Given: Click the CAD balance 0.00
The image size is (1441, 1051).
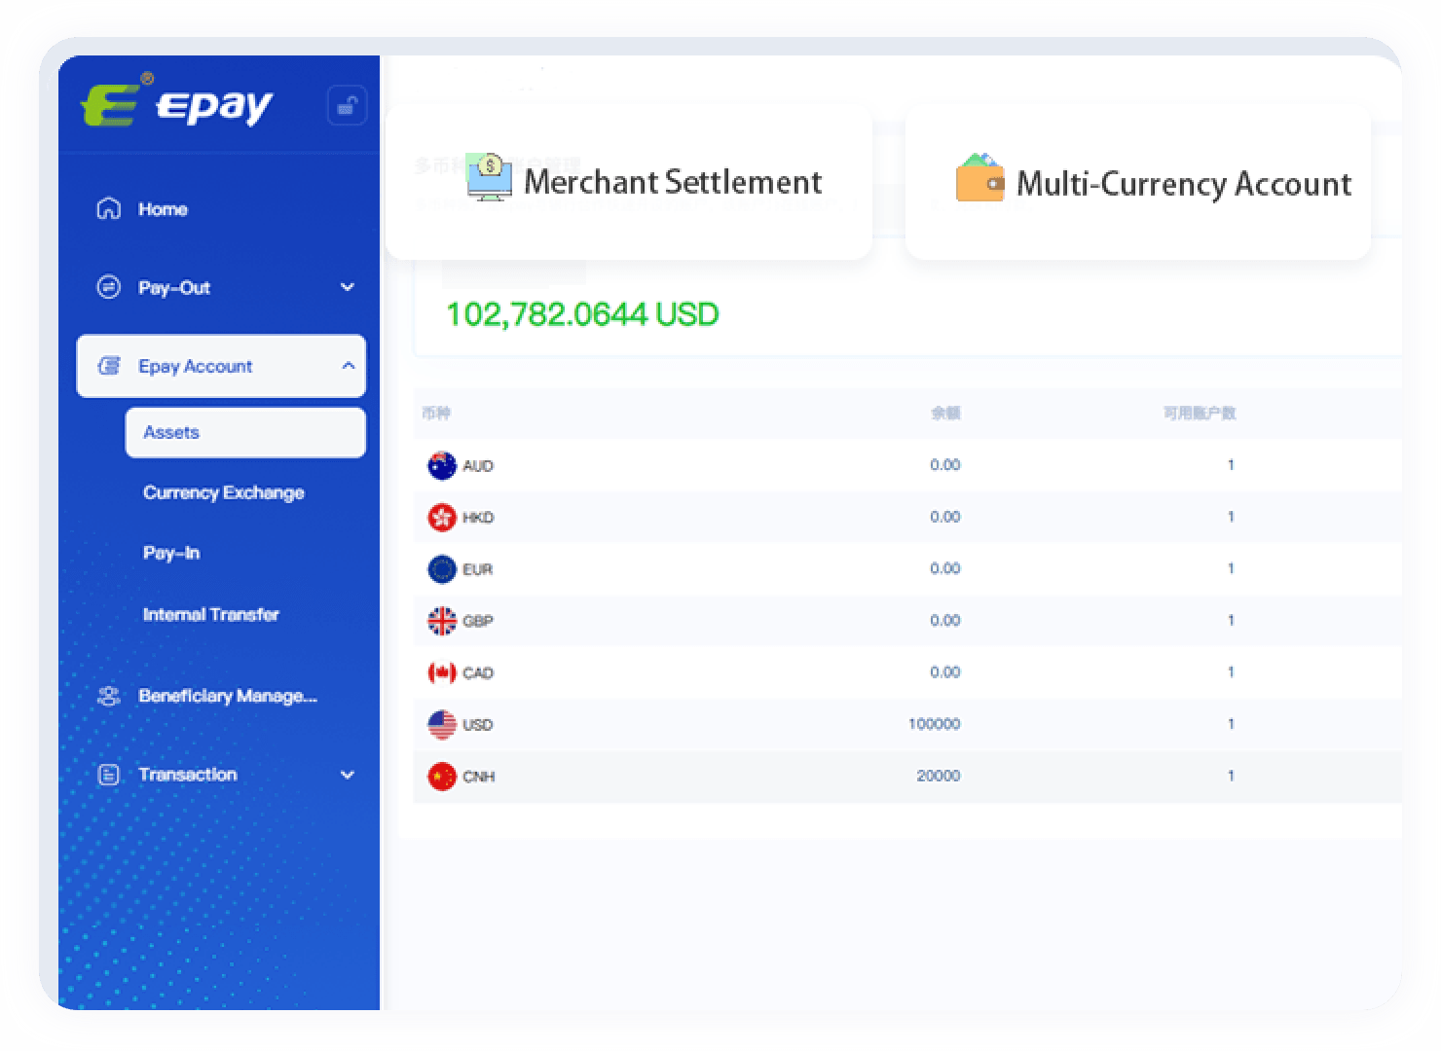Looking at the screenshot, I should [x=945, y=672].
